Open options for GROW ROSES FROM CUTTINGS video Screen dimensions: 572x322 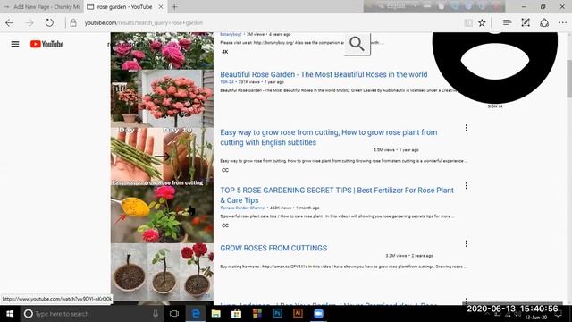(467, 243)
